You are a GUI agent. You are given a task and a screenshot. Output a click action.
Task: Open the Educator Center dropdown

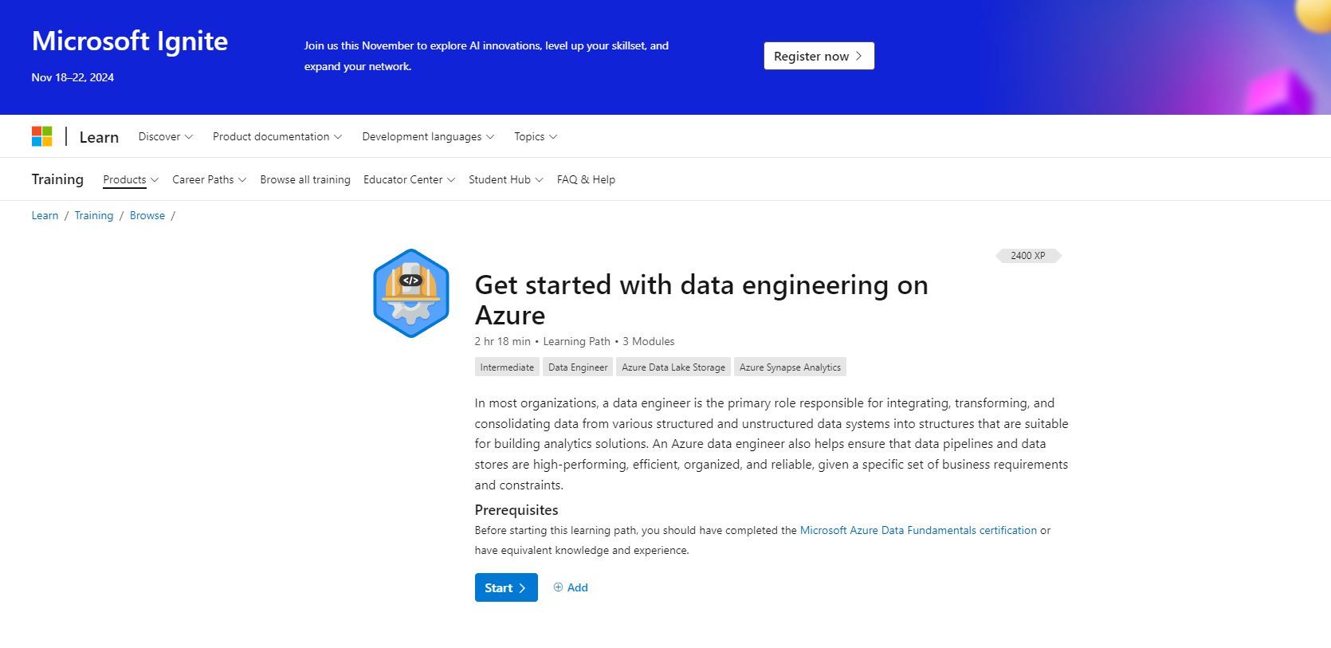tap(408, 179)
